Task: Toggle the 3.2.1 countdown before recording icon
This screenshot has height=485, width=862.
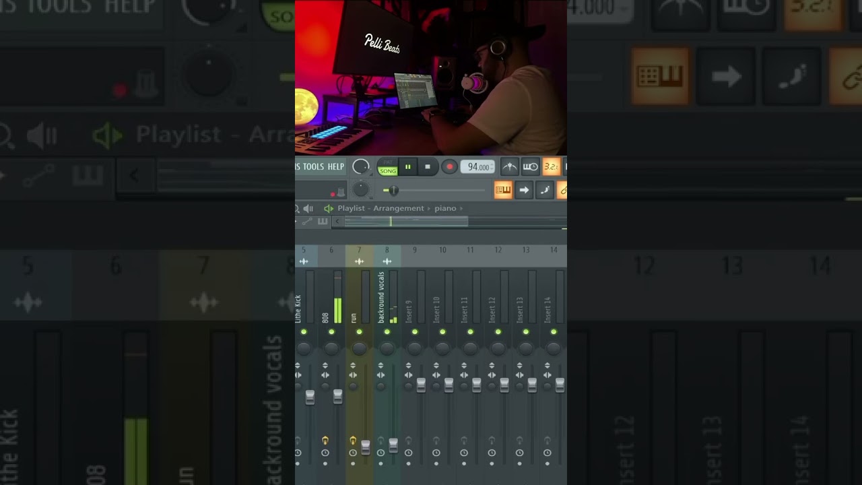Action: click(x=551, y=166)
